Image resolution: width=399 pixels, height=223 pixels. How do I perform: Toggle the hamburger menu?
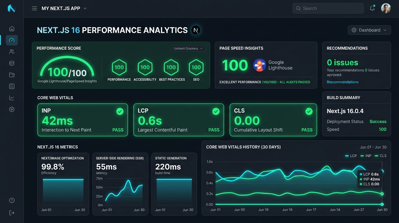pos(35,8)
